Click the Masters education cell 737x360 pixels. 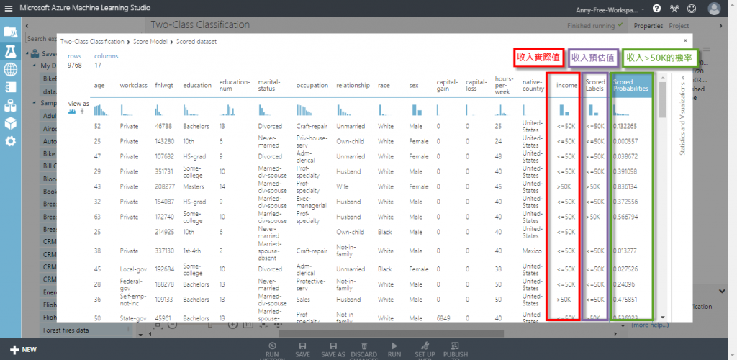pos(193,186)
